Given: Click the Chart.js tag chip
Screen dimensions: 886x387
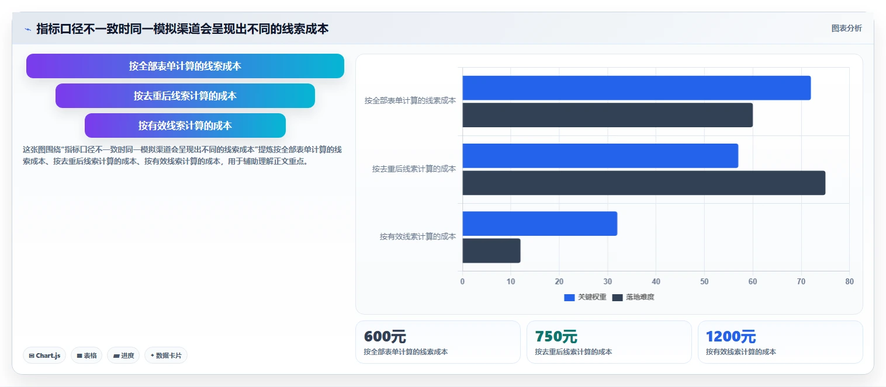Looking at the screenshot, I should coord(44,355).
